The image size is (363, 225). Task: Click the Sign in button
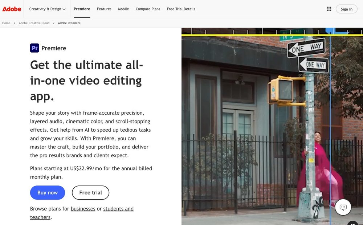click(x=347, y=9)
